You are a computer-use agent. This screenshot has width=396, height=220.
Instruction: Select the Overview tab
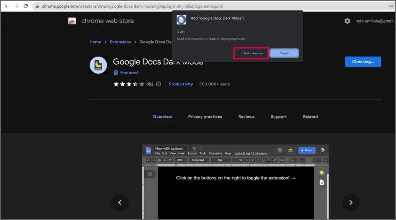[x=162, y=117]
